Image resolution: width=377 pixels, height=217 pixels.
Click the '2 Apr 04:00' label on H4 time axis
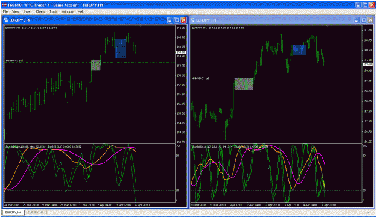[x=105, y=205]
